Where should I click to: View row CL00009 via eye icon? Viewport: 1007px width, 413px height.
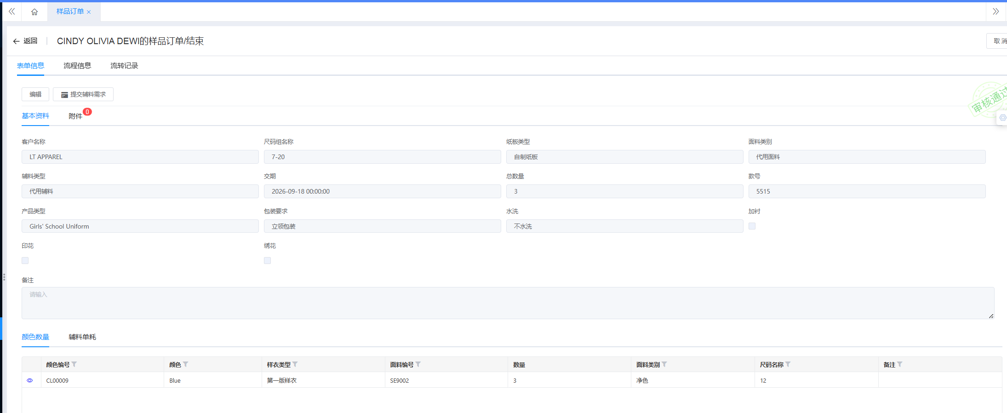[x=30, y=380]
